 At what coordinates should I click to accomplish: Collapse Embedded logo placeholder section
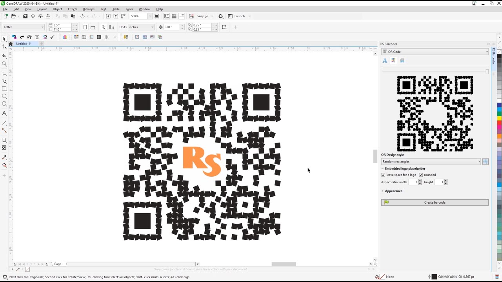pyautogui.click(x=382, y=168)
